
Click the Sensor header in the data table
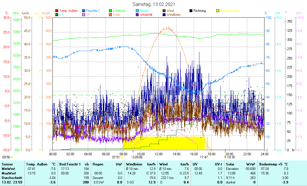click(x=7, y=164)
